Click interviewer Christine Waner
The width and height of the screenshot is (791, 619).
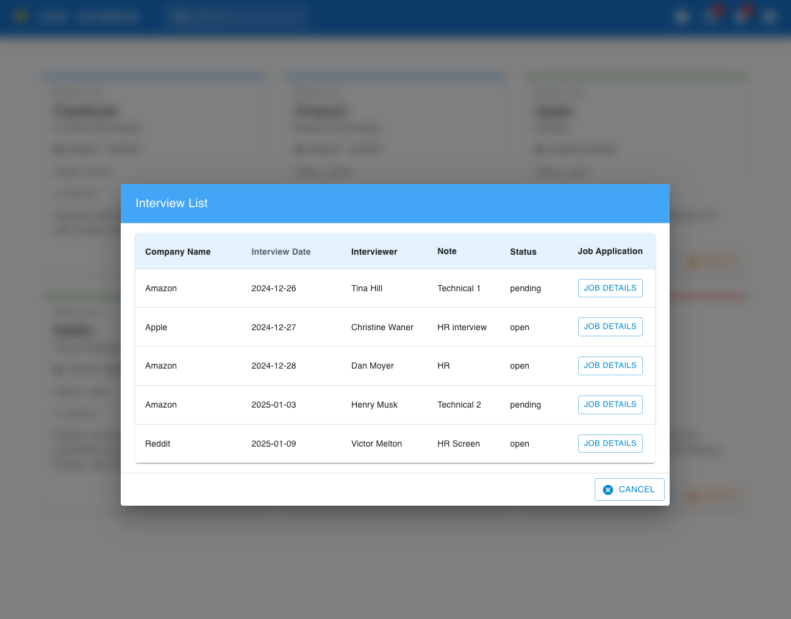coord(382,327)
